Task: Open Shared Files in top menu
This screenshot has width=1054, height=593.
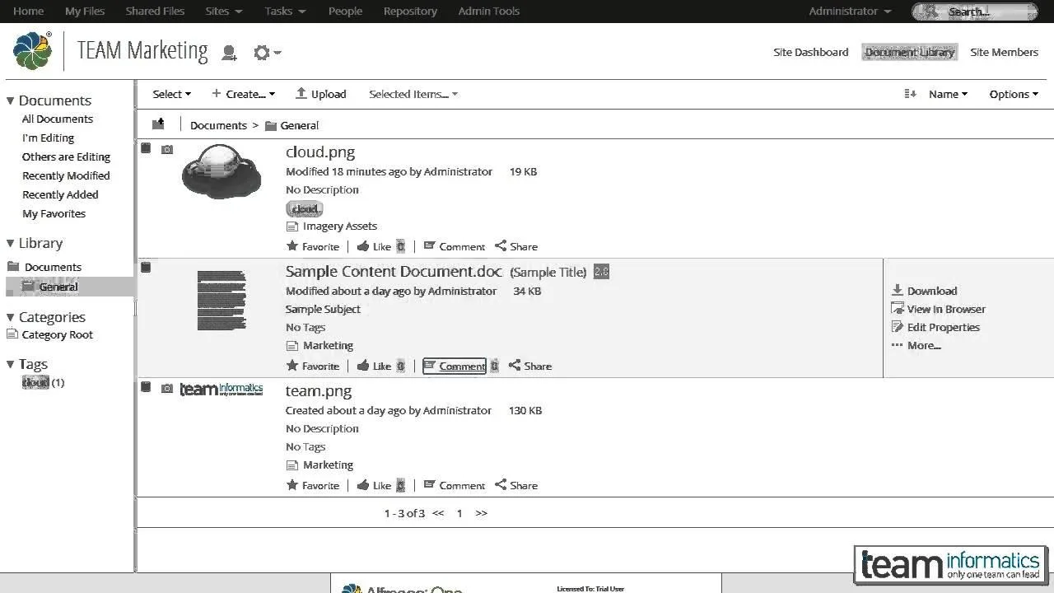Action: coord(155,12)
